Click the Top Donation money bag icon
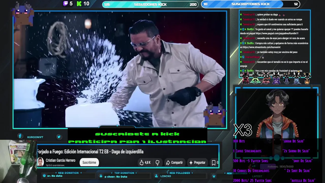The height and width of the screenshot is (183, 325). (x=101, y=176)
